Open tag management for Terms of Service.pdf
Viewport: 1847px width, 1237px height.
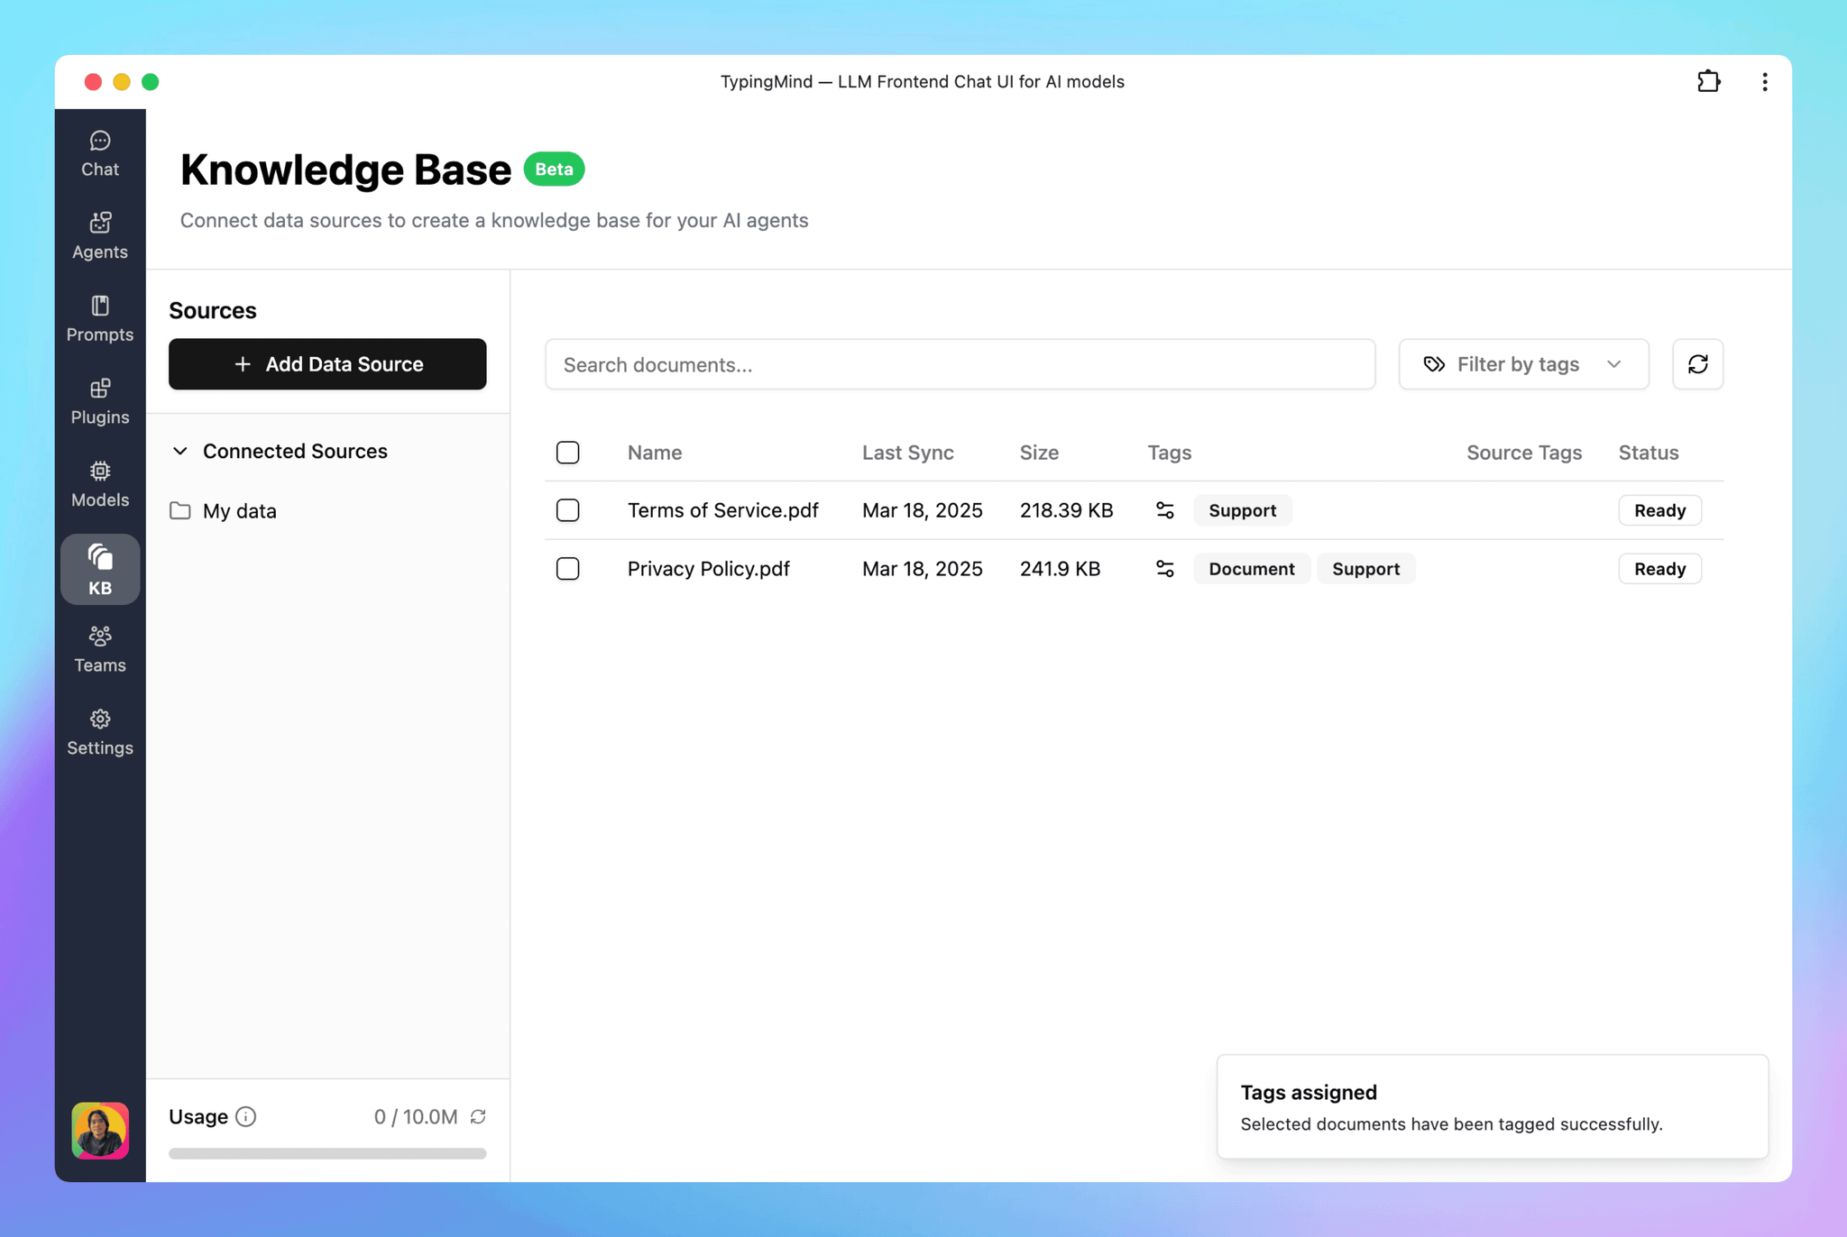click(1164, 509)
